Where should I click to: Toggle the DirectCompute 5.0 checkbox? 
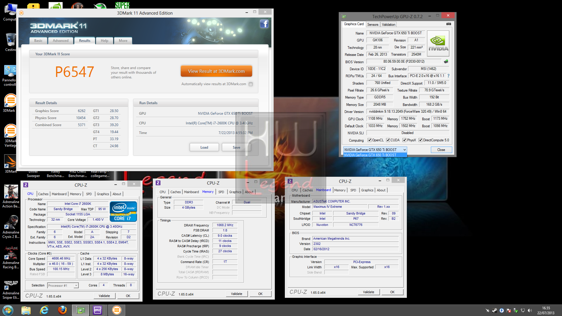point(420,140)
